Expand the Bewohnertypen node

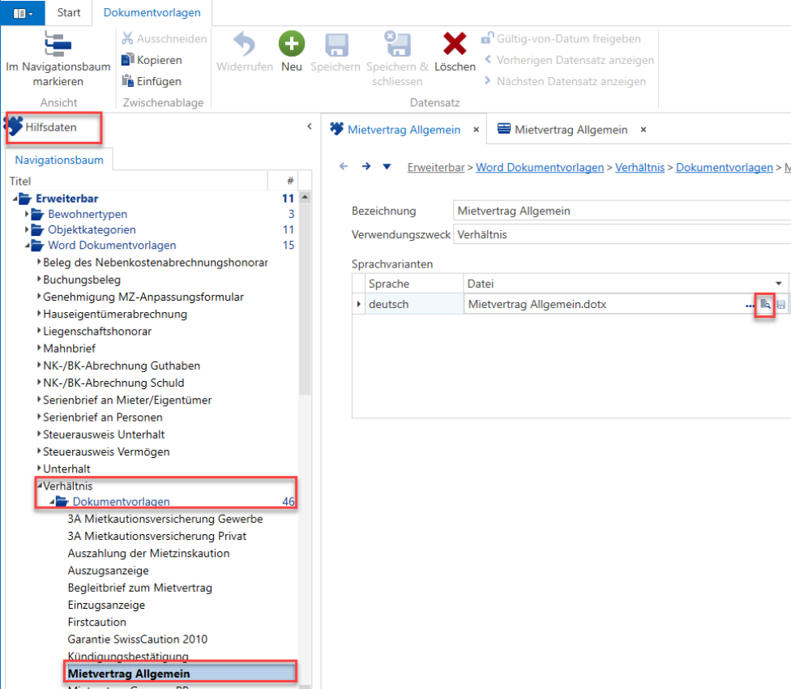click(27, 214)
